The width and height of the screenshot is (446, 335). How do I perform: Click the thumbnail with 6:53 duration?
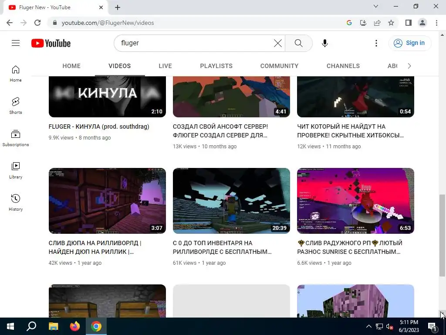point(355,201)
